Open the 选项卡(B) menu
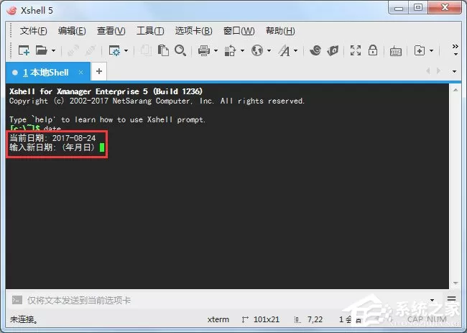Screen dimensions: 467x333 pos(193,31)
